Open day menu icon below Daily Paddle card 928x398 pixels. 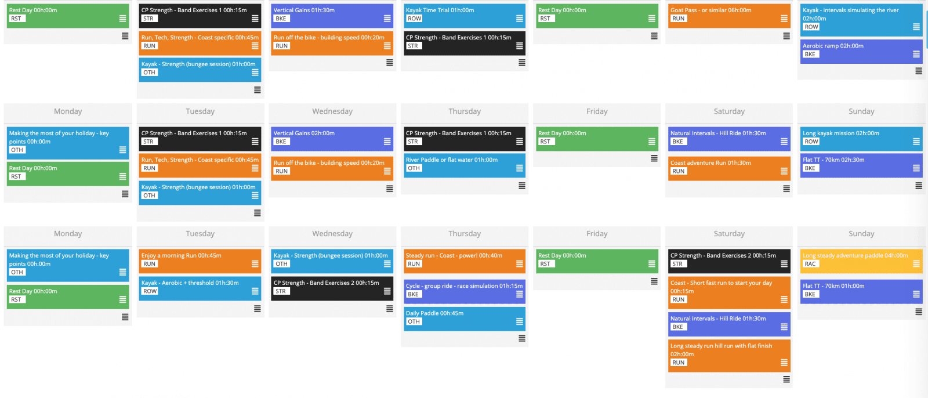click(522, 338)
